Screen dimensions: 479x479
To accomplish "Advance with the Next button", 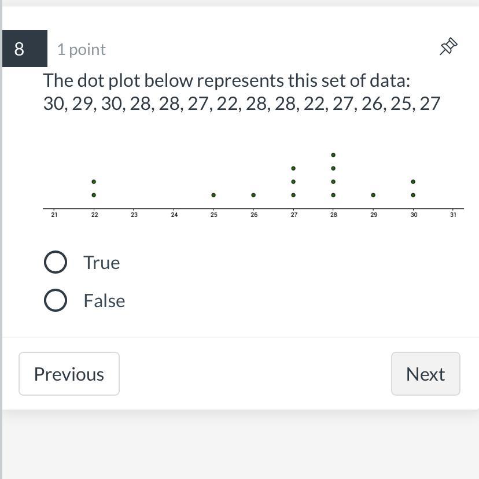I will coord(425,374).
